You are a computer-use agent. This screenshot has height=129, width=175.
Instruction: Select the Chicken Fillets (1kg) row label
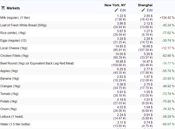(14, 56)
